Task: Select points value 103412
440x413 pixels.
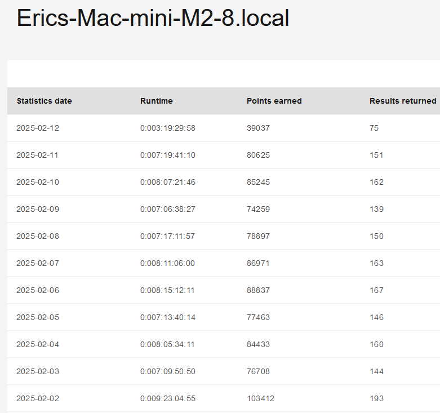Action: (260, 398)
